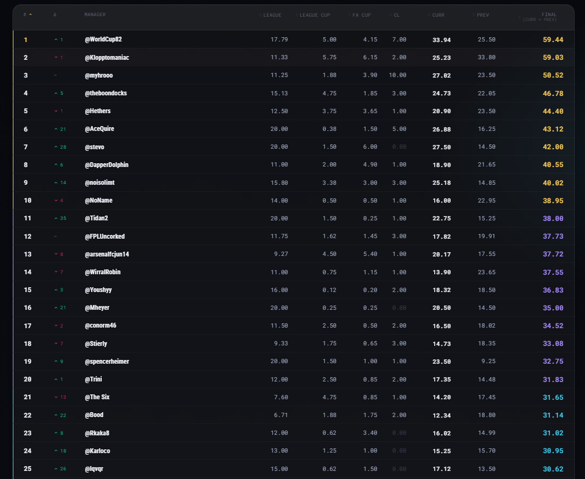Click green up arrow on @Tidan2 row

[x=56, y=218]
